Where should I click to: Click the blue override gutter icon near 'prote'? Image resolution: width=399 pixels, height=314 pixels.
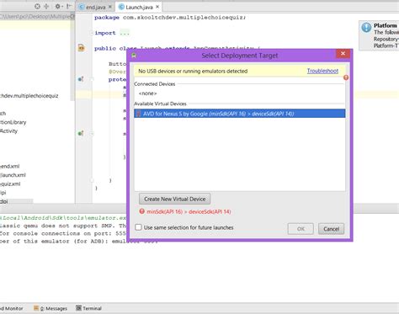coord(81,79)
